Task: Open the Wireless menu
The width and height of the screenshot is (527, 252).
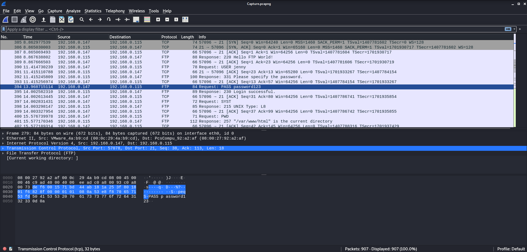Action: tap(137, 11)
